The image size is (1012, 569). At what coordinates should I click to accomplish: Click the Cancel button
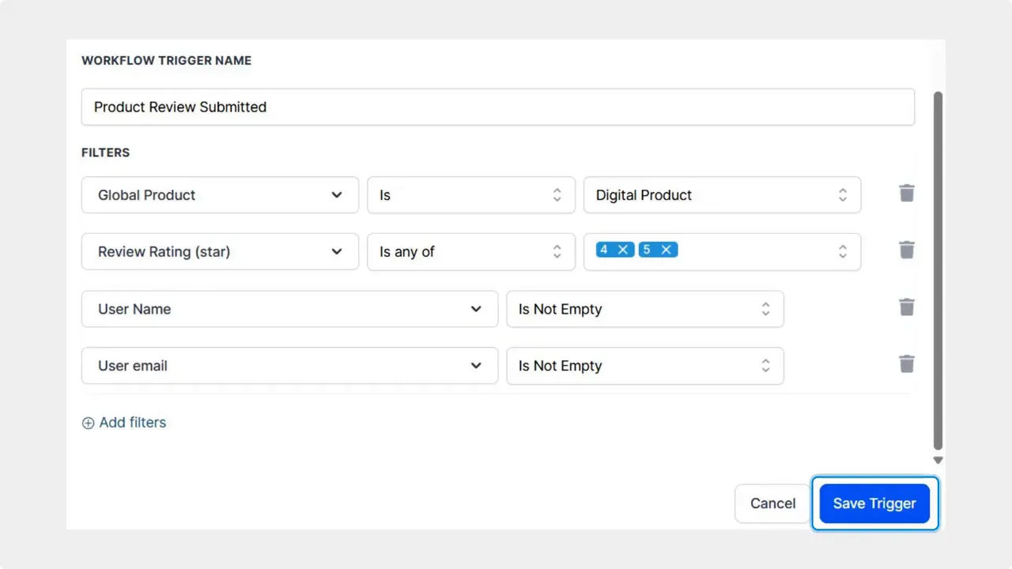tap(772, 503)
